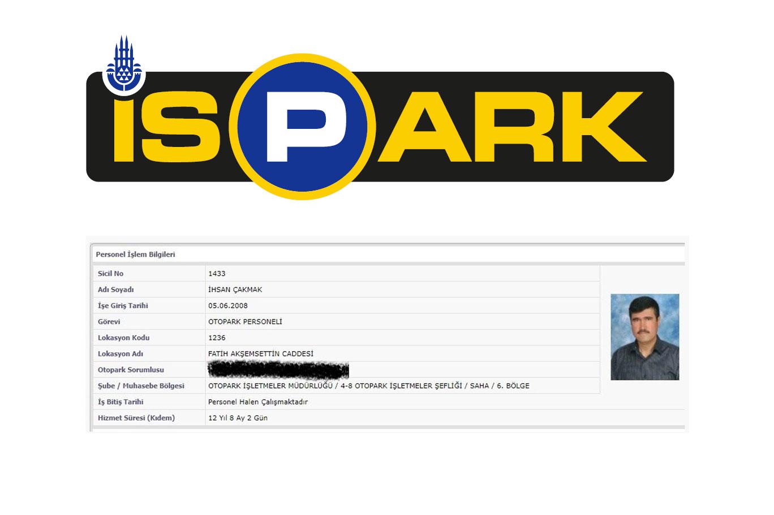
Task: Select the İHSAN ÇAKMAK name value
Action: pyautogui.click(x=235, y=289)
